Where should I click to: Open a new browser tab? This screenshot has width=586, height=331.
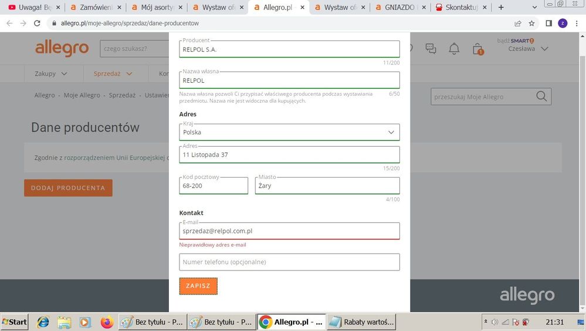pos(501,7)
